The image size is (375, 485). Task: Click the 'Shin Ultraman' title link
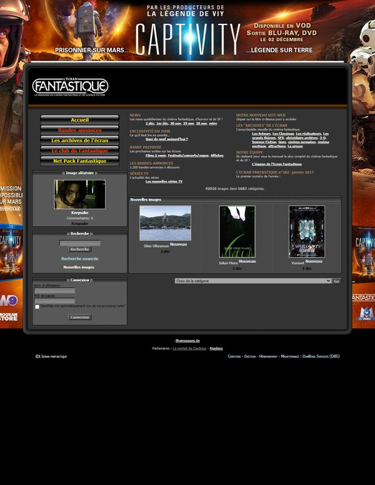pyautogui.click(x=156, y=246)
